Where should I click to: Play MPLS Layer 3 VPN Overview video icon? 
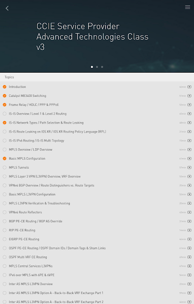coord(189,176)
